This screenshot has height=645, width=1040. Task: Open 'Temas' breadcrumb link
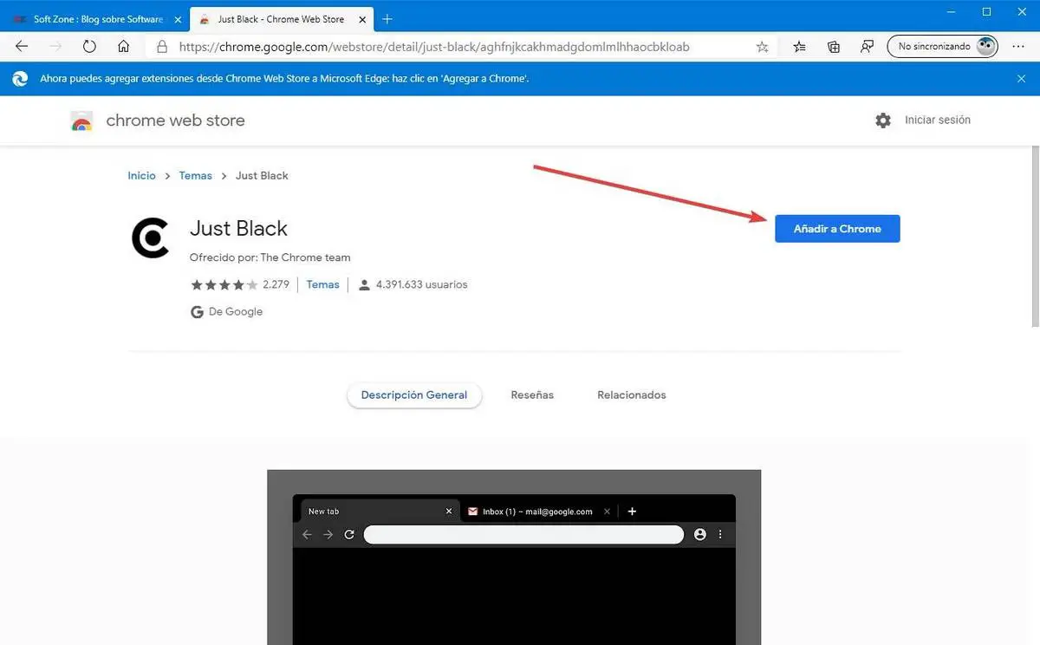click(x=196, y=176)
